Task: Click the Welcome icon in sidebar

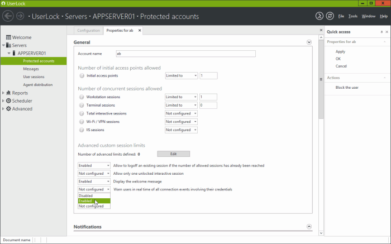Action: point(8,37)
